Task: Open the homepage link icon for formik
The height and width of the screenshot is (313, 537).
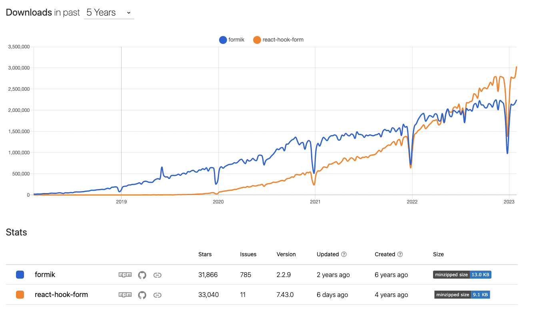Action: pyautogui.click(x=158, y=275)
